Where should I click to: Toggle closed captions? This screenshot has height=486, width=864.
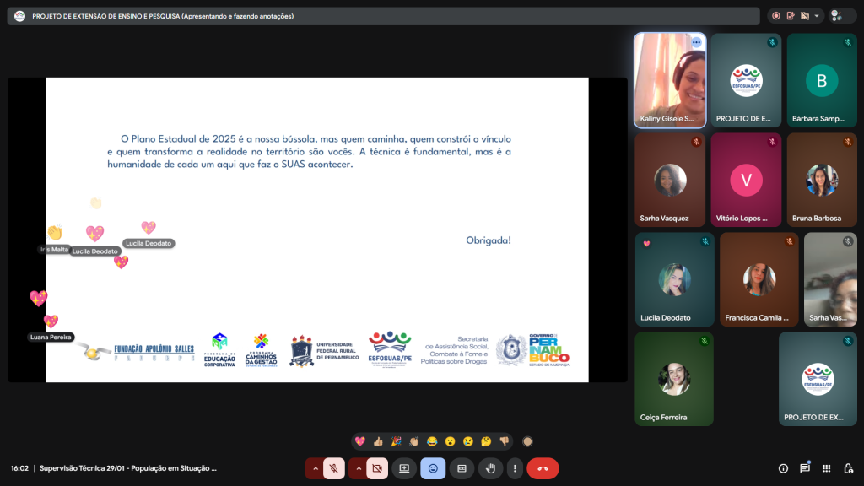coord(462,468)
